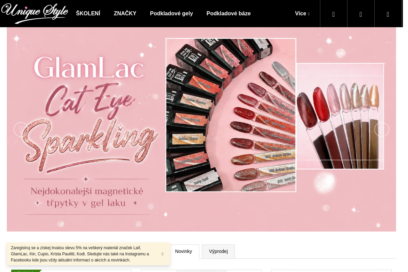Open the Podkladové báze category
408x272 pixels.
(x=228, y=14)
